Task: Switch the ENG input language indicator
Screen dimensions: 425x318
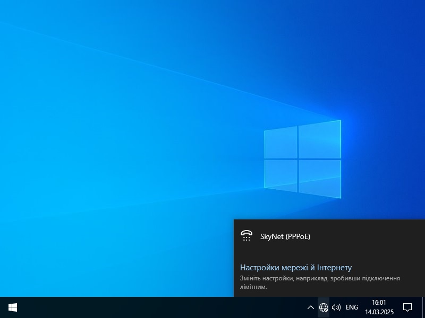Action: coord(352,307)
